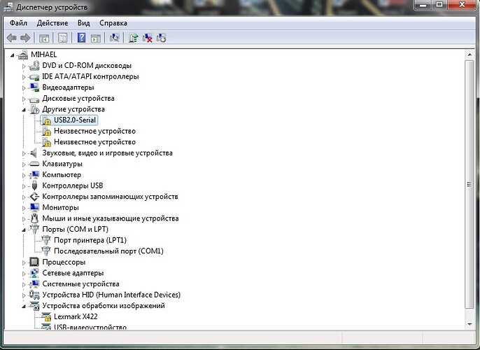The width and height of the screenshot is (480, 350).
Task: Open the Справка menu
Action: pos(113,23)
